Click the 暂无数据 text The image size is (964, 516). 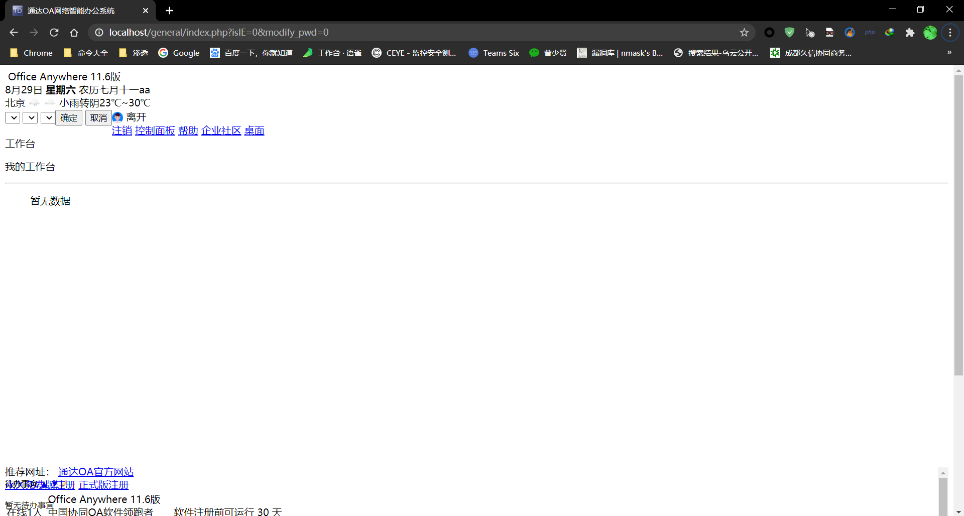[x=50, y=201]
